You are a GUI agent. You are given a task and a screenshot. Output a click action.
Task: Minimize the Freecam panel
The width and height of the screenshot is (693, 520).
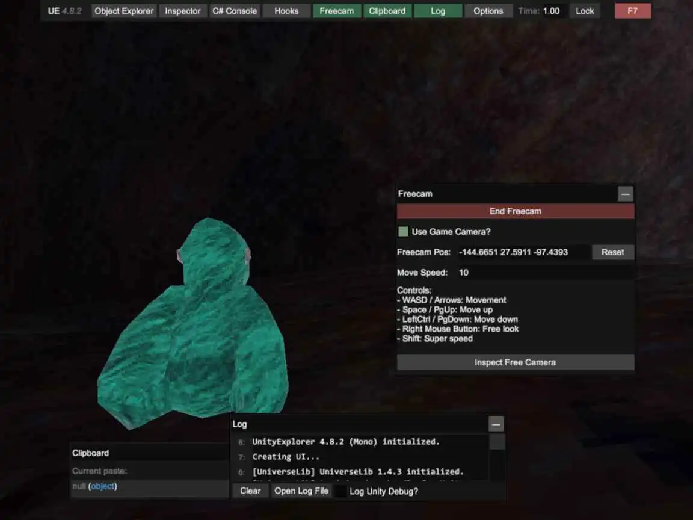click(x=626, y=194)
